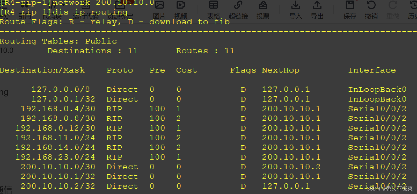This screenshot has width=417, height=194.
Task: Click InLoopBack0 in the 127.0.0.1/32 row
Action: point(377,99)
